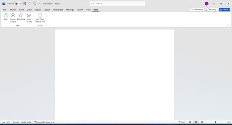Open the Feedback pane

click(21, 17)
